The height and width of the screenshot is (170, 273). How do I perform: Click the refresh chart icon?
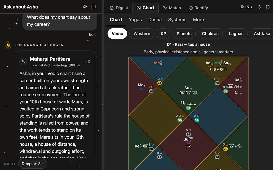click(259, 7)
